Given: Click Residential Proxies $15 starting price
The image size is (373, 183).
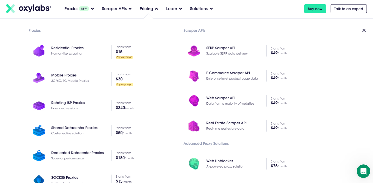Looking at the screenshot, I should point(119,52).
